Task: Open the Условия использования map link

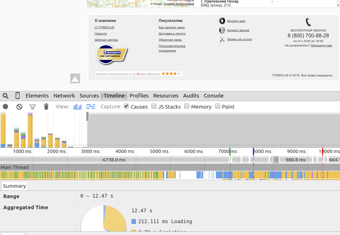Action: coord(179,4)
